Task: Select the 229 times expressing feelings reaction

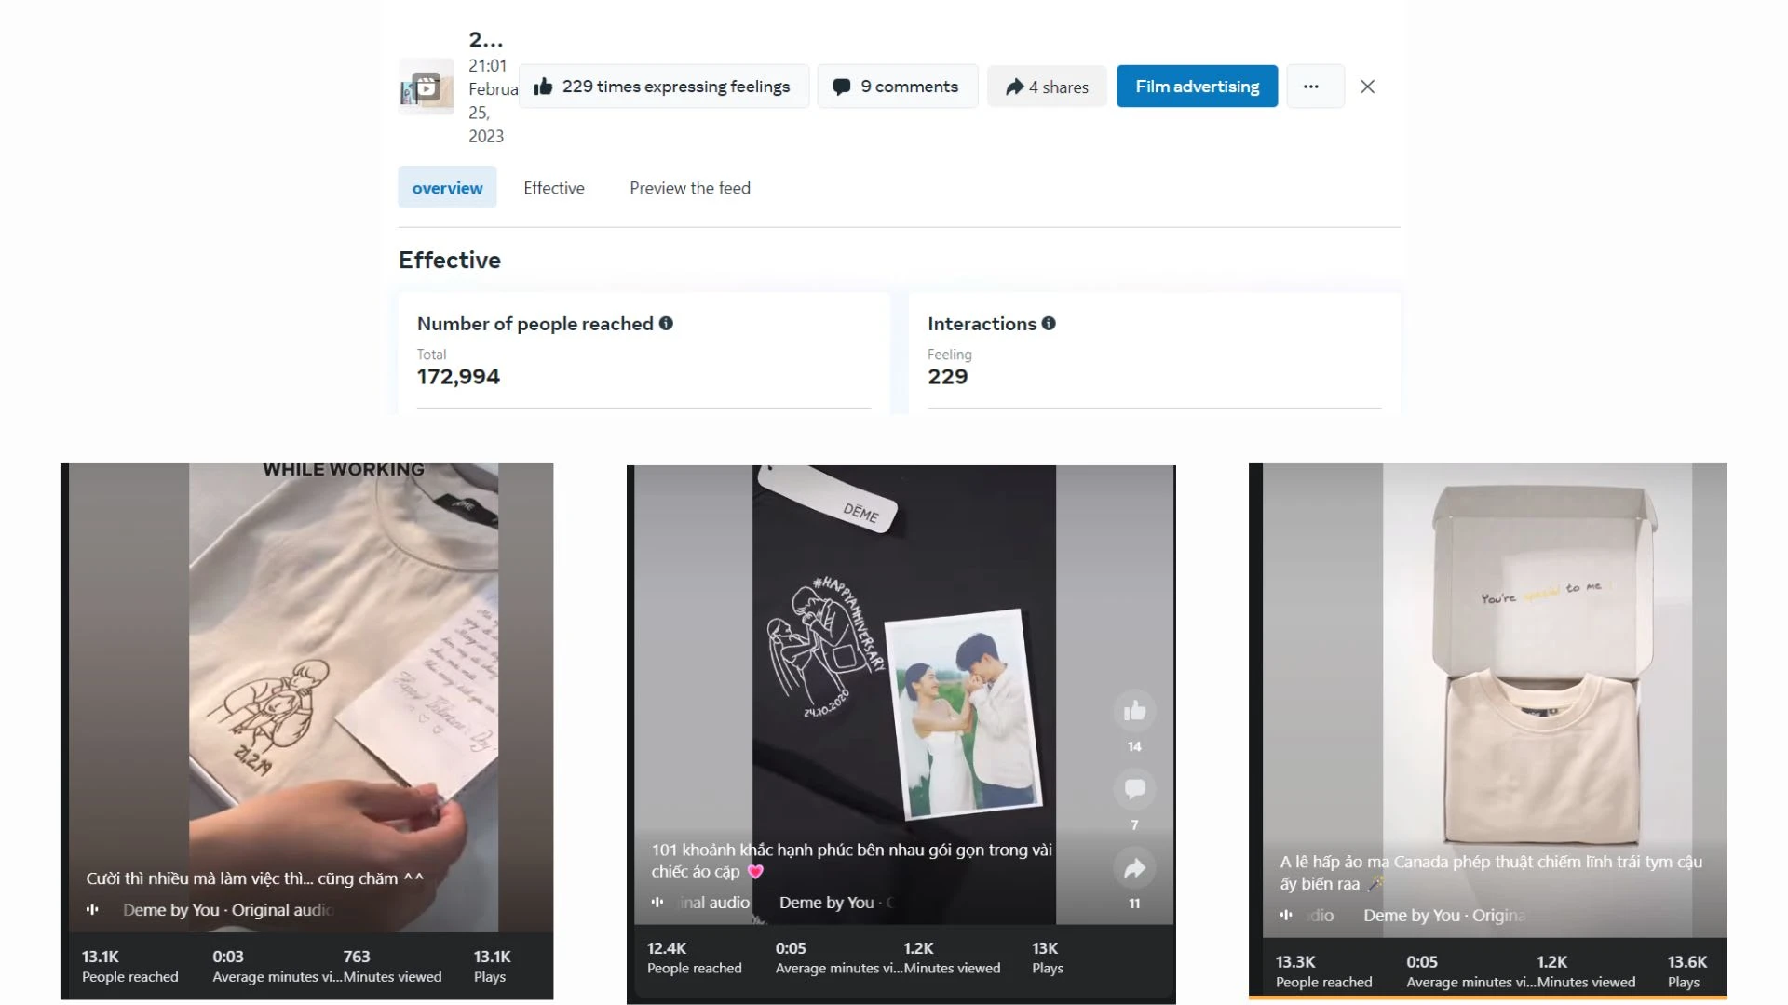Action: tap(663, 86)
